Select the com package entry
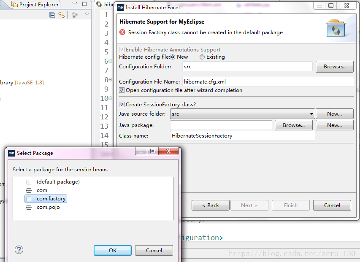 point(42,190)
